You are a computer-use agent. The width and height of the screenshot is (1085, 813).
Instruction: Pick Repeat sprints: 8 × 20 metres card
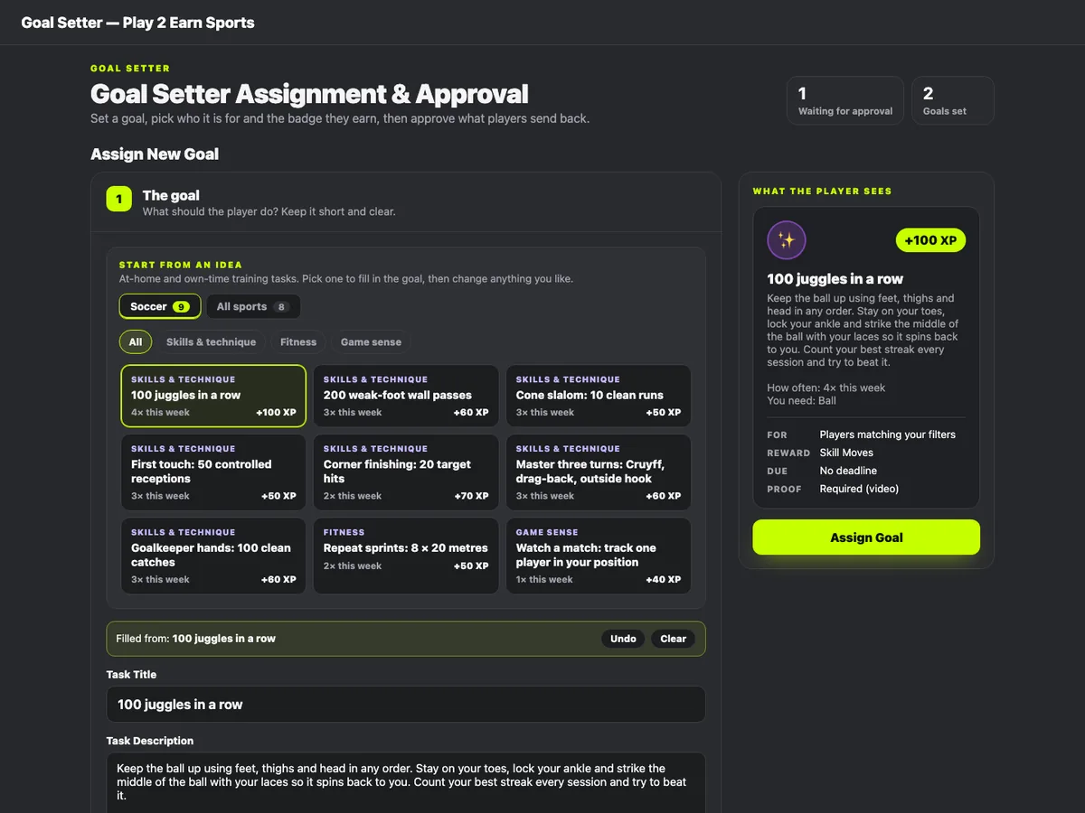click(x=406, y=556)
